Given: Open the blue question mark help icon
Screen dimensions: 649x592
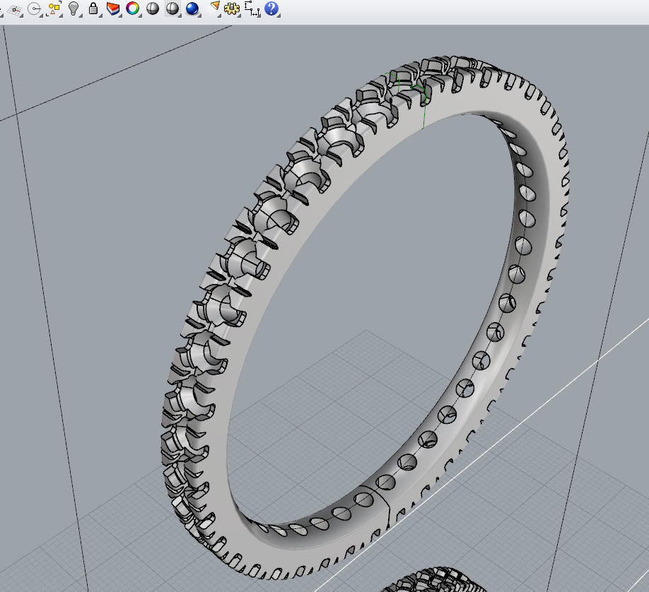Looking at the screenshot, I should click(271, 8).
